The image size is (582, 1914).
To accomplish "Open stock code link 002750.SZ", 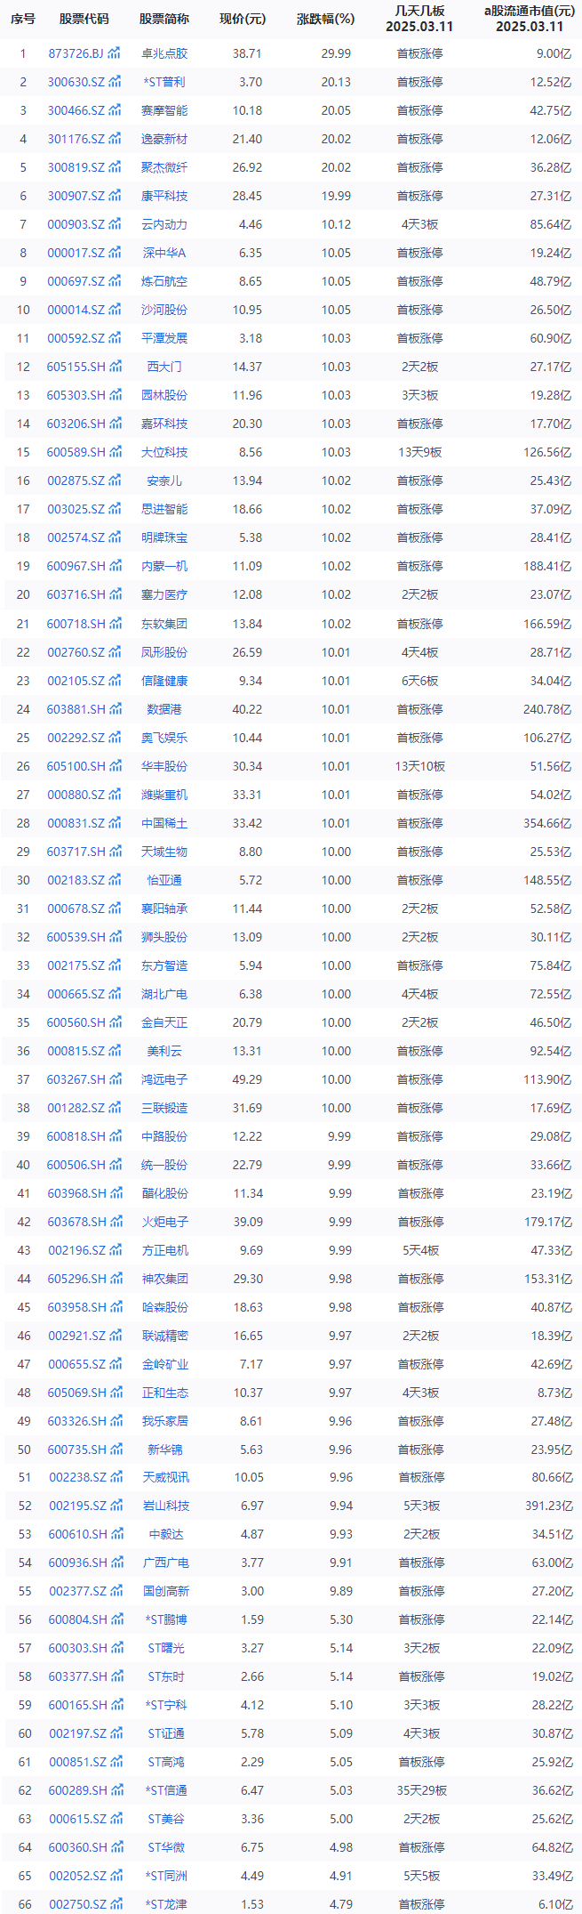I will pyautogui.click(x=78, y=1904).
